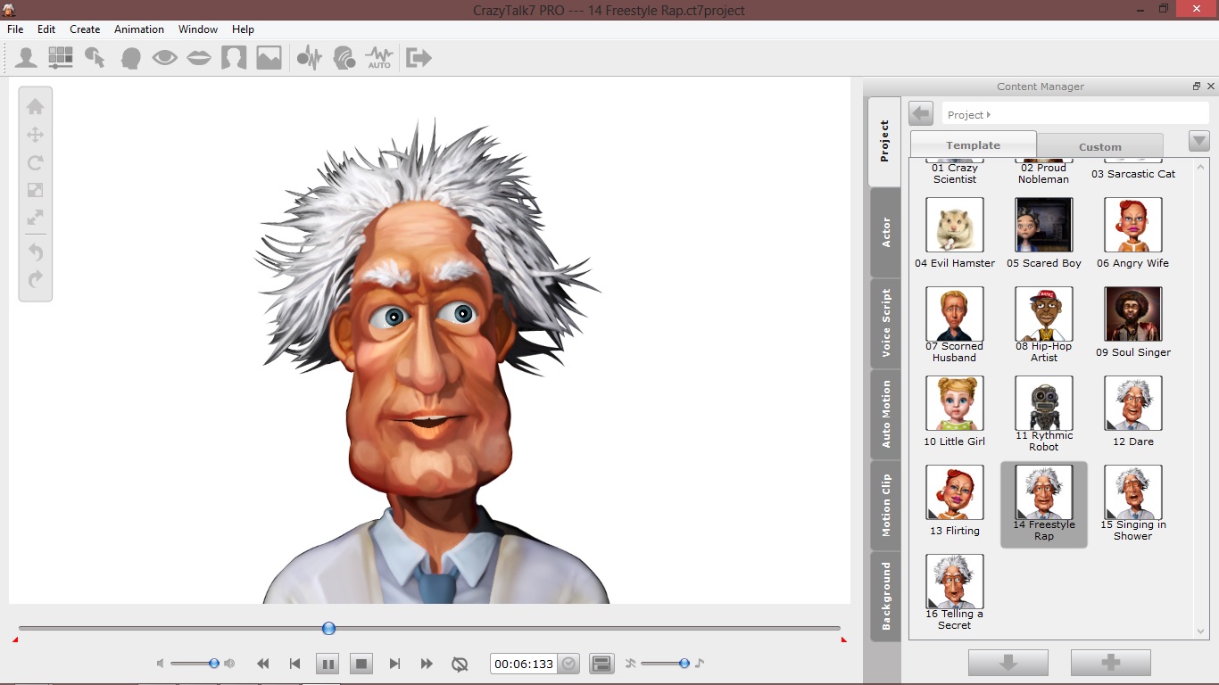Switch to the Template tab
Viewport: 1219px width, 685px height.
pyautogui.click(x=974, y=144)
